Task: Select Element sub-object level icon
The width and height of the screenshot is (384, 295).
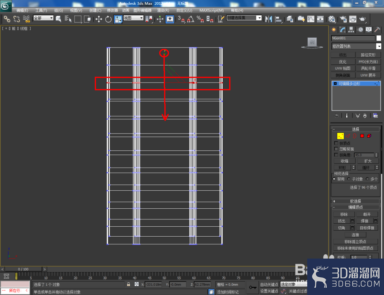Action: tap(369, 136)
